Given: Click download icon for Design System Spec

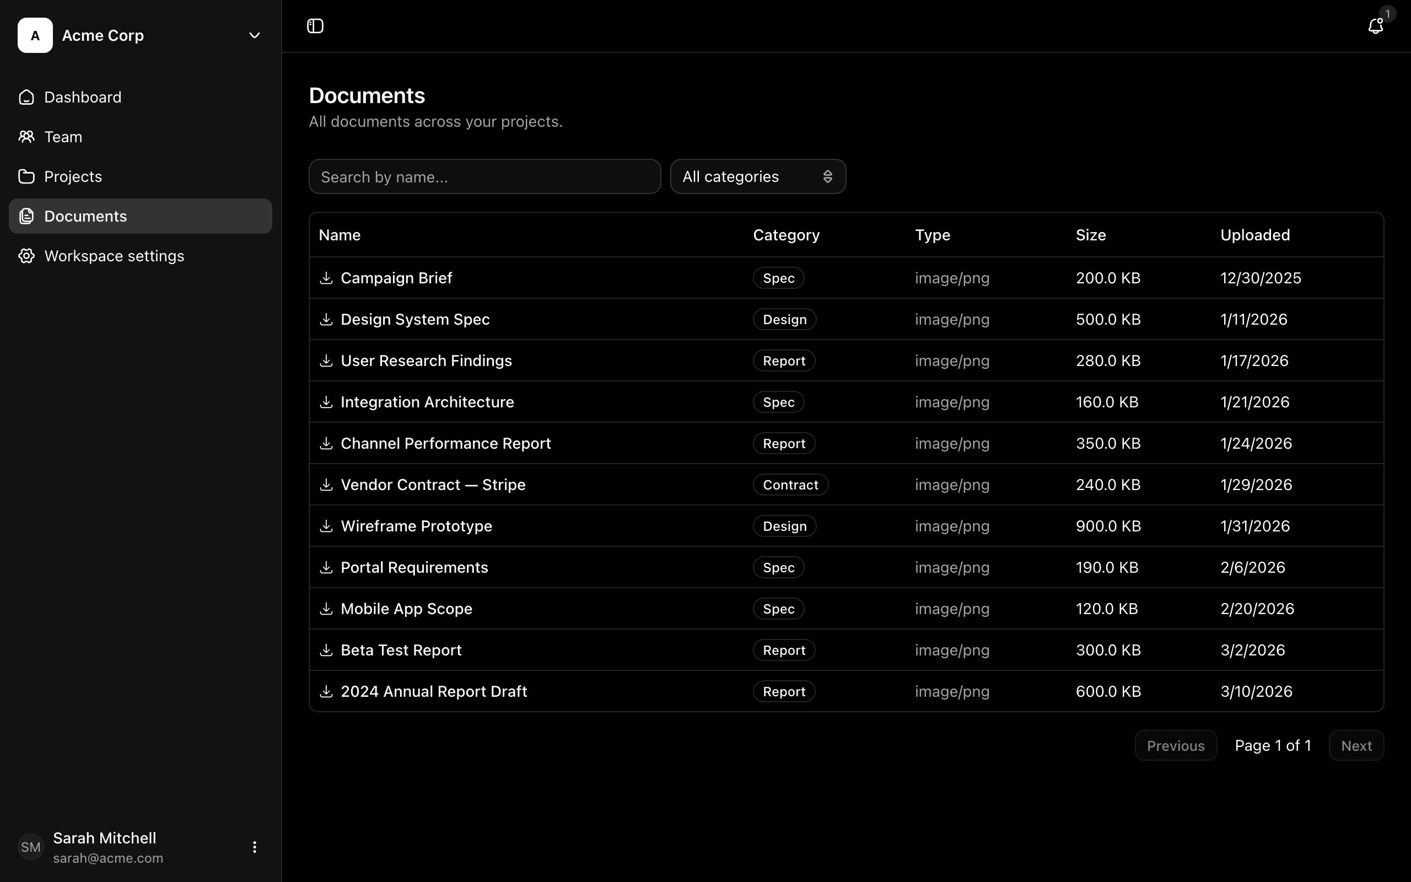Looking at the screenshot, I should click(326, 319).
